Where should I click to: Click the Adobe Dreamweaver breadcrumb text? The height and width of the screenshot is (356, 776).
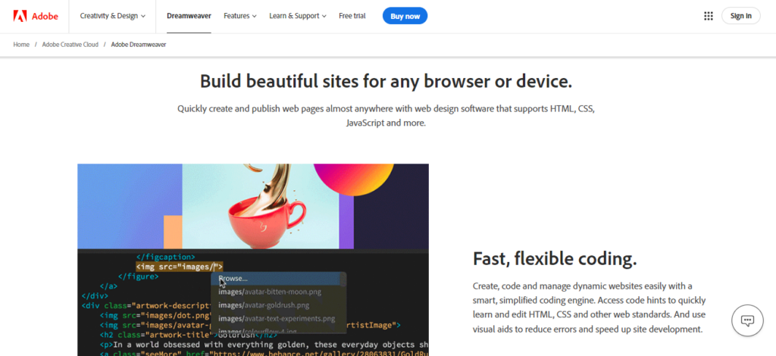(x=139, y=45)
